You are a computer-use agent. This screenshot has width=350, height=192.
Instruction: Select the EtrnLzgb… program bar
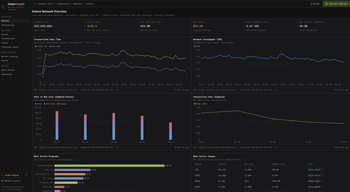click(60, 187)
